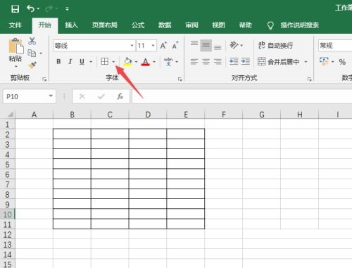Viewport: 352px width, 268px height.
Task: Open the 帮助 ribbon tab
Action: (x=245, y=25)
